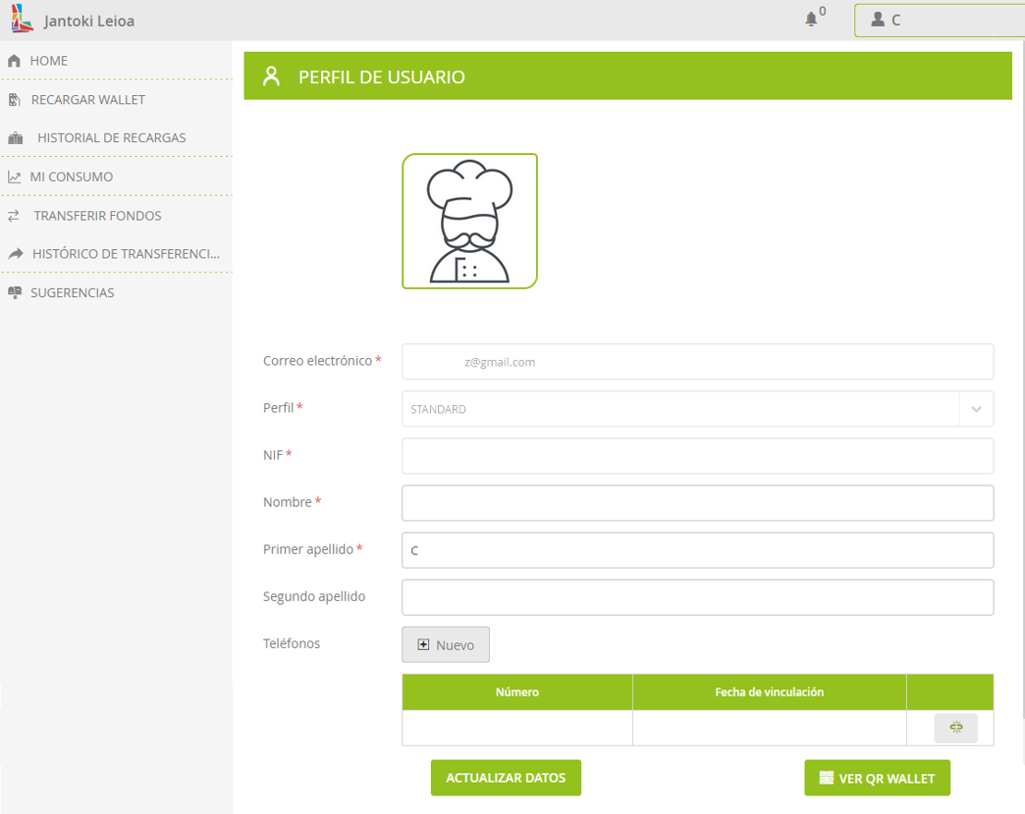The height and width of the screenshot is (814, 1025).
Task: Select the Segundo apellido input field
Action: click(697, 597)
